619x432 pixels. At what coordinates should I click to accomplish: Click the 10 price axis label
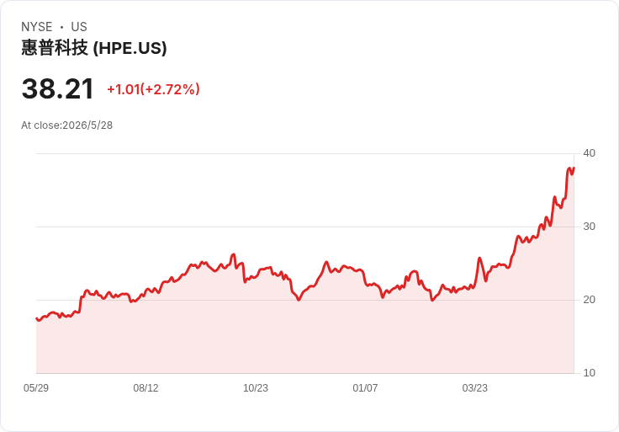tap(589, 373)
